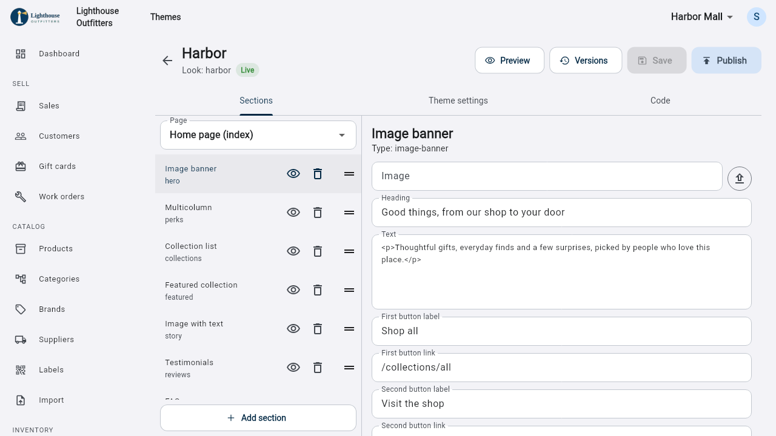The height and width of the screenshot is (436, 776).
Task: Delete the Collection list section
Action: 317,251
